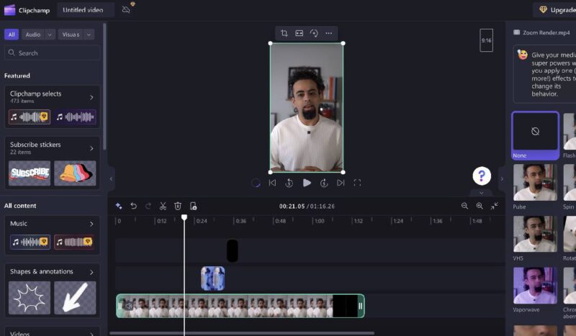
Task: Open the Audio filter dropdown arrow
Action: tap(50, 35)
